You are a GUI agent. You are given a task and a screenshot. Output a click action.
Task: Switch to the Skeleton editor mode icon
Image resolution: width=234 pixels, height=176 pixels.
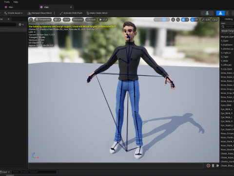pyautogui.click(x=207, y=13)
